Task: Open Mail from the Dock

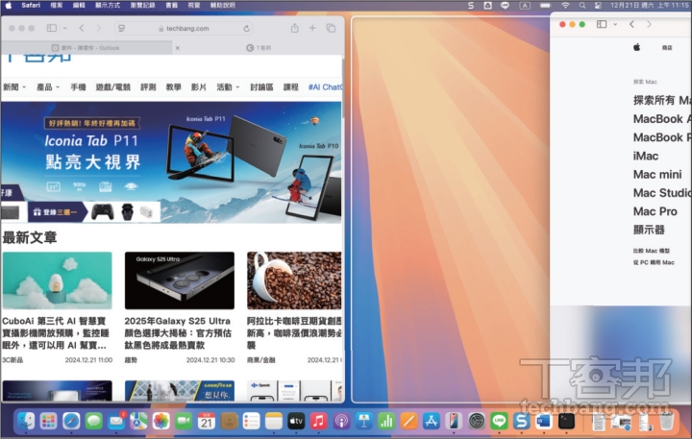Action: (116, 421)
